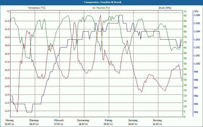This screenshot has height=127, width=203.
Task: Click the '%' unit label on the humidity axis
Action: pos(185,11)
